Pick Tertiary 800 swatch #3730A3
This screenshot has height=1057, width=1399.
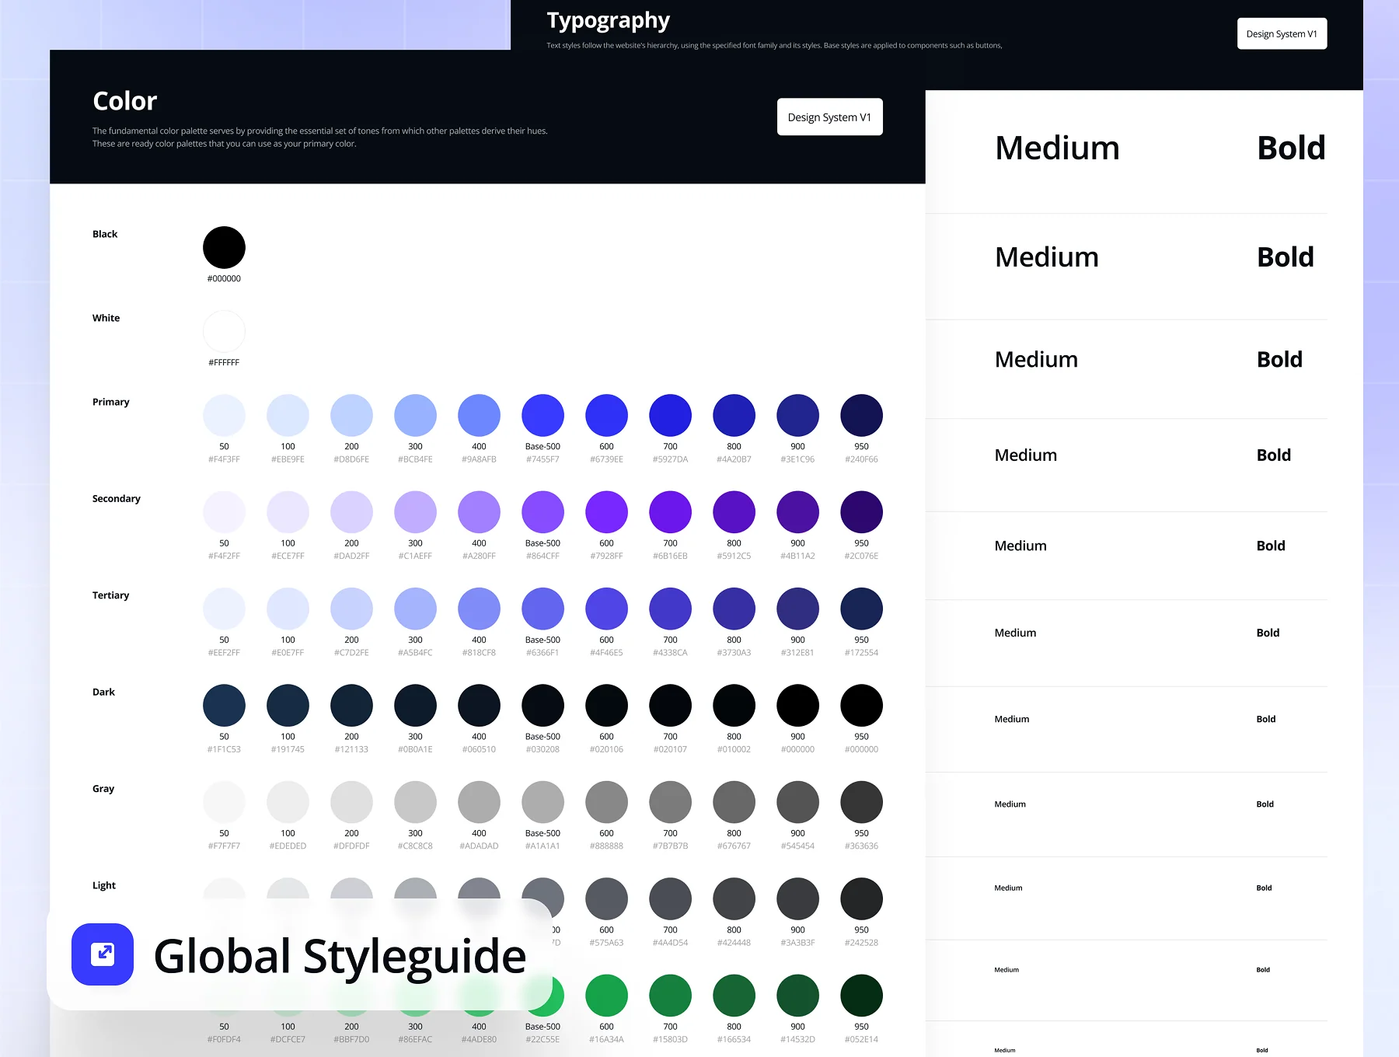point(734,609)
